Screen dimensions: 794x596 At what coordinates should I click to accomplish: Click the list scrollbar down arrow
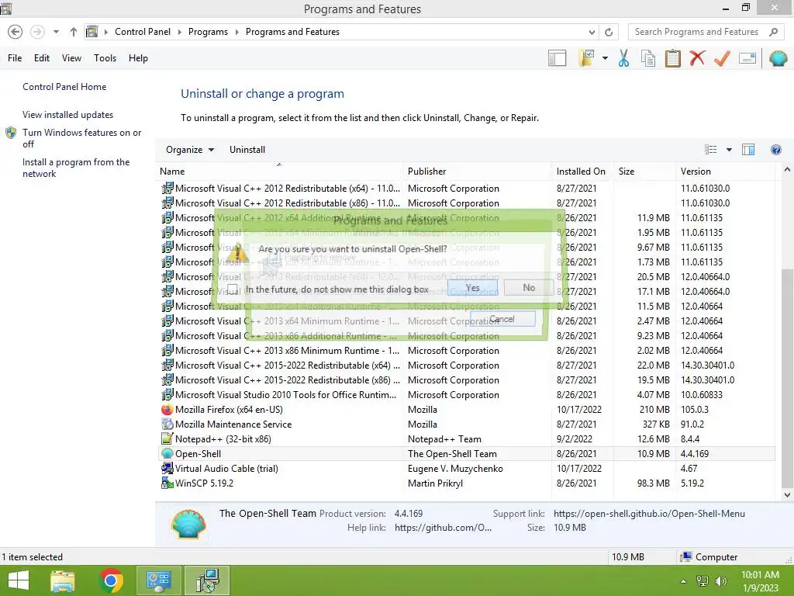pyautogui.click(x=787, y=494)
